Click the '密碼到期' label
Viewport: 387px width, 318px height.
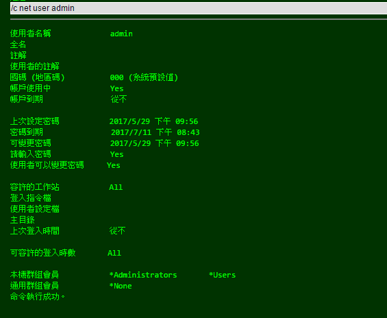coord(27,132)
